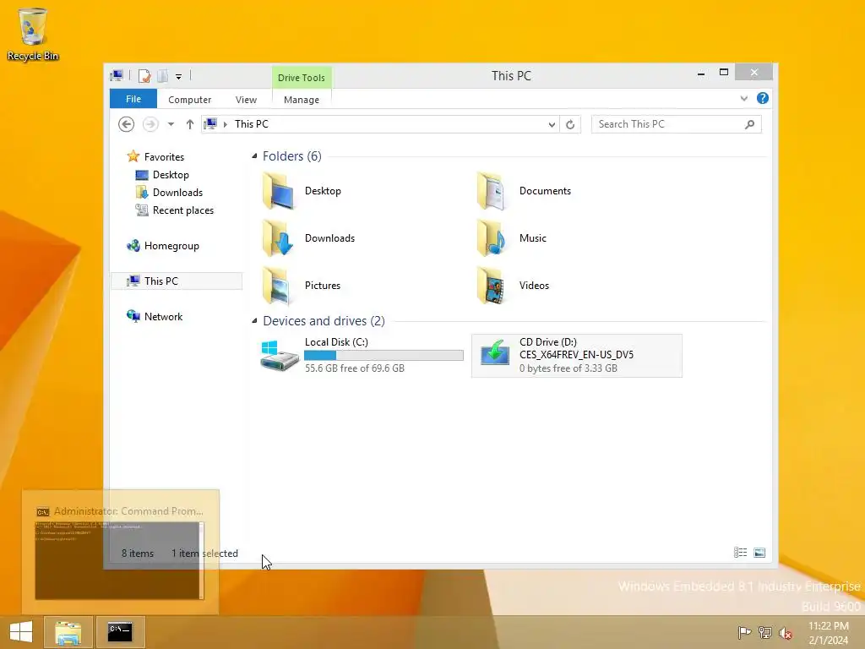Select the Pictures folder icon
Viewport: 865px width, 649px height.
click(x=278, y=286)
